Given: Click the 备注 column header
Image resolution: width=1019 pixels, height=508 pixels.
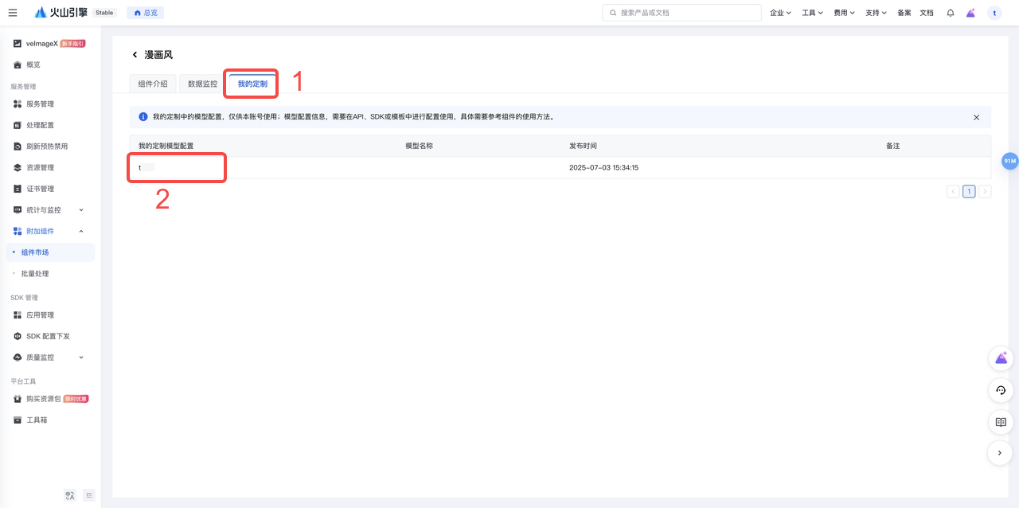Looking at the screenshot, I should [892, 147].
